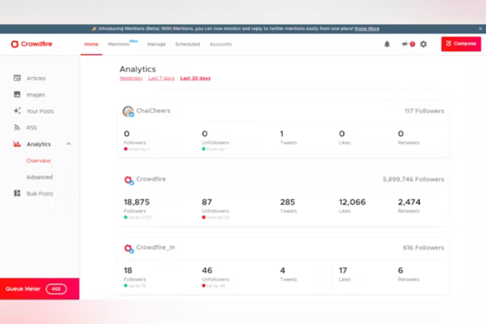
Task: Click the Queue Meter 402 counter
Action: pos(56,289)
